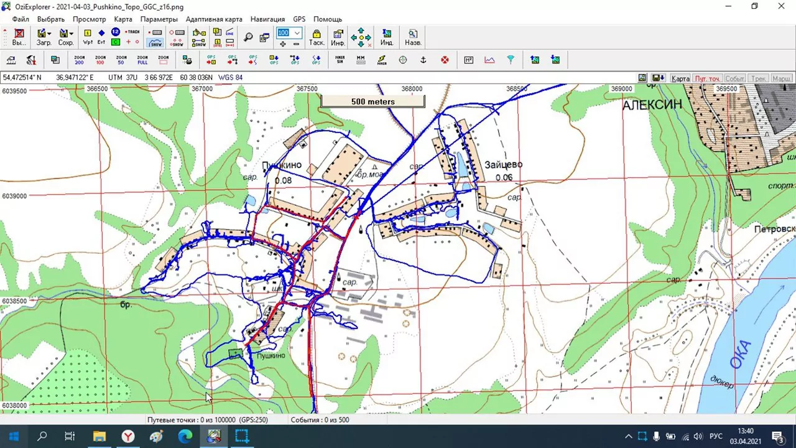
Task: Click the crosshair target icon
Action: (402, 60)
